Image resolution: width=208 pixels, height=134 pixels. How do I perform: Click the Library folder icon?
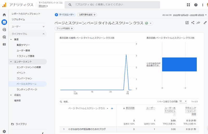12,124
